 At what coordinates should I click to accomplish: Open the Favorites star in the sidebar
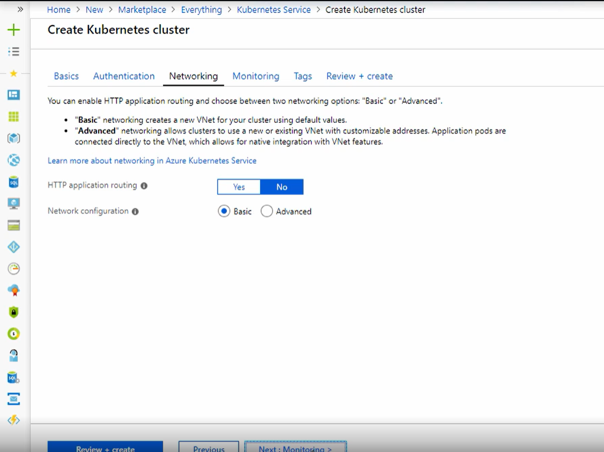[13, 73]
